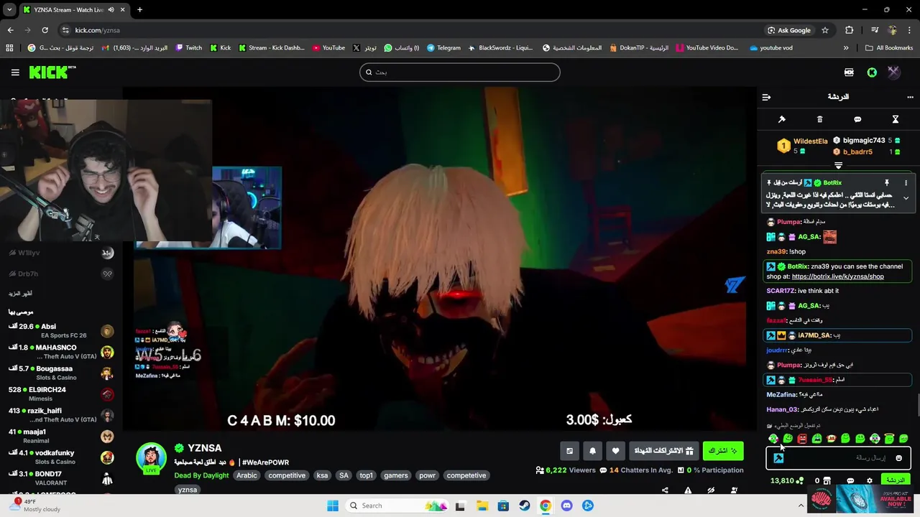Open the Twitch bookmark
920x517 pixels.
pyautogui.click(x=188, y=48)
